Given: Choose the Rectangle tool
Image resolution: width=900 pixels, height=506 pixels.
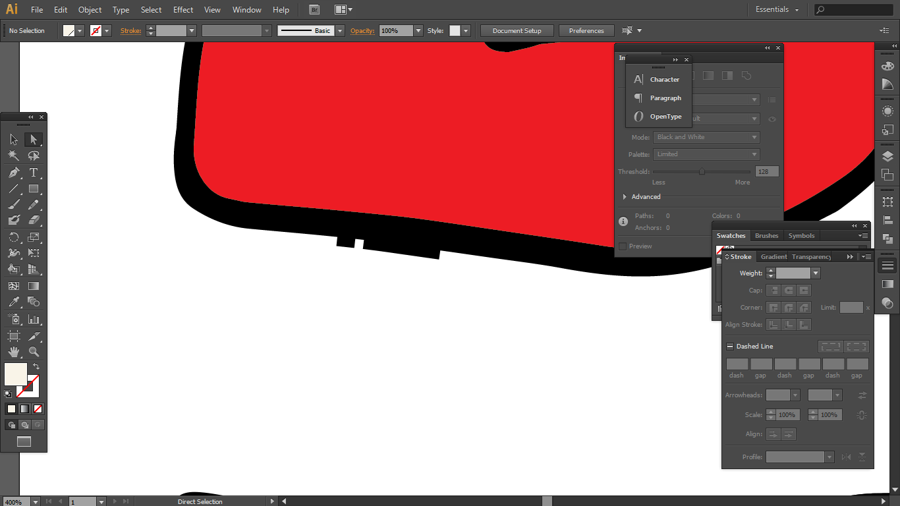Looking at the screenshot, I should (x=34, y=188).
